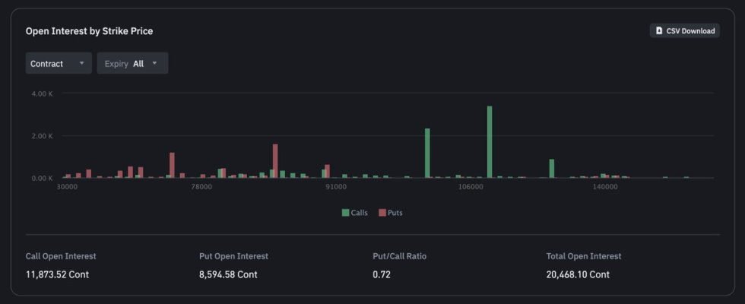
Task: Click the Call Open Interest value 11,873.52 Cont
Action: coord(58,274)
